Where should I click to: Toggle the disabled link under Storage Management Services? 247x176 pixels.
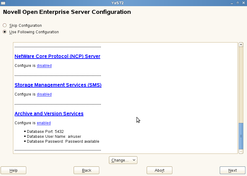(44, 94)
